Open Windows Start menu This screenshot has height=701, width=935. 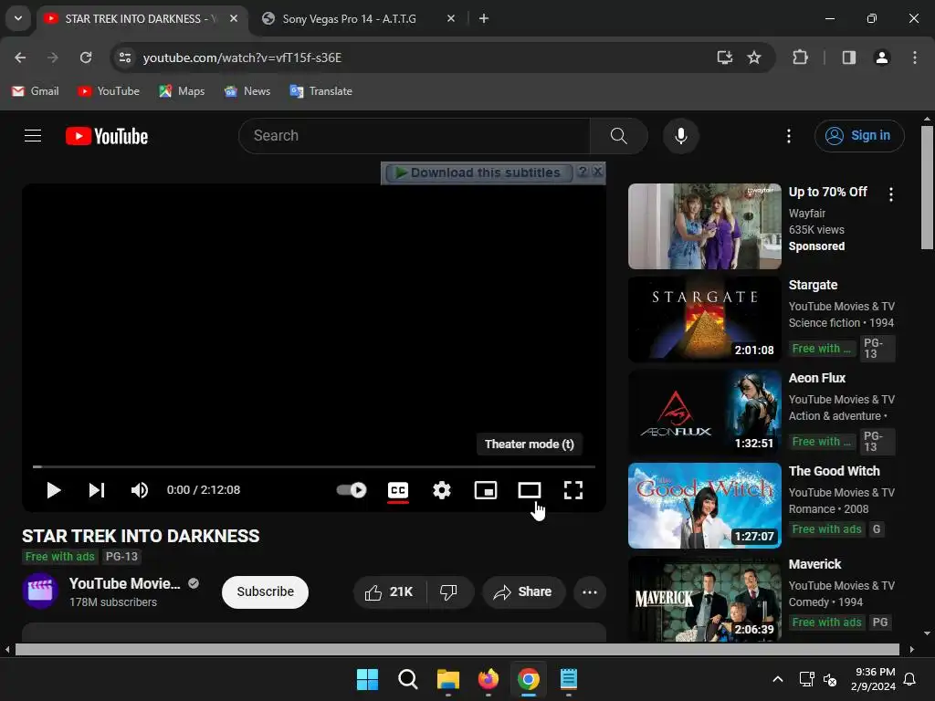point(367,679)
